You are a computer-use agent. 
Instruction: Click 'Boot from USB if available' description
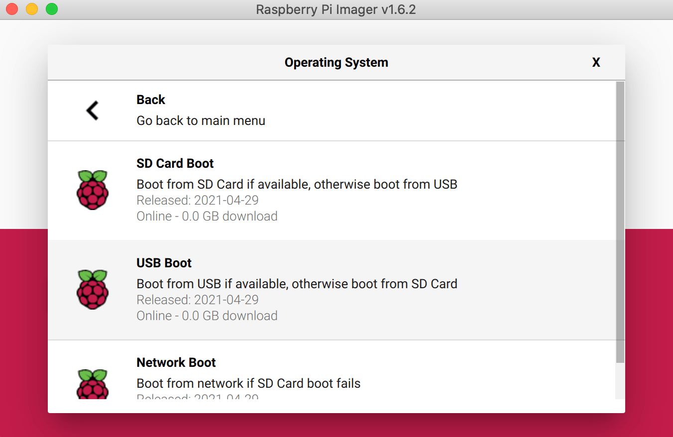click(297, 284)
